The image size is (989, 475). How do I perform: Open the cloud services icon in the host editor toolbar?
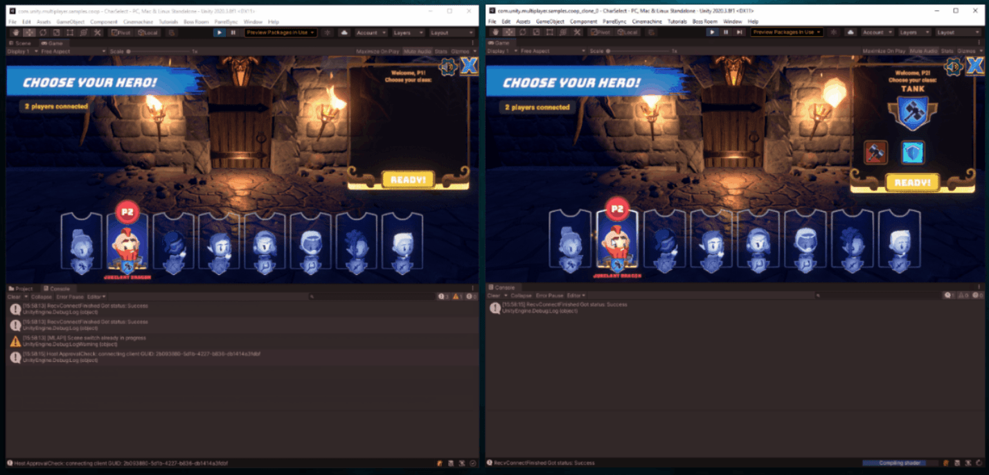tap(344, 33)
